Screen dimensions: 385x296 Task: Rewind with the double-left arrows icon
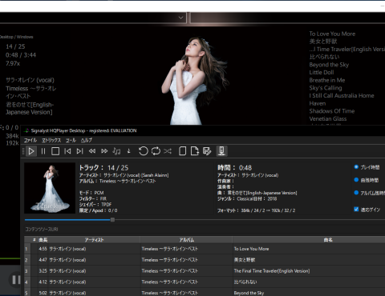point(92,151)
